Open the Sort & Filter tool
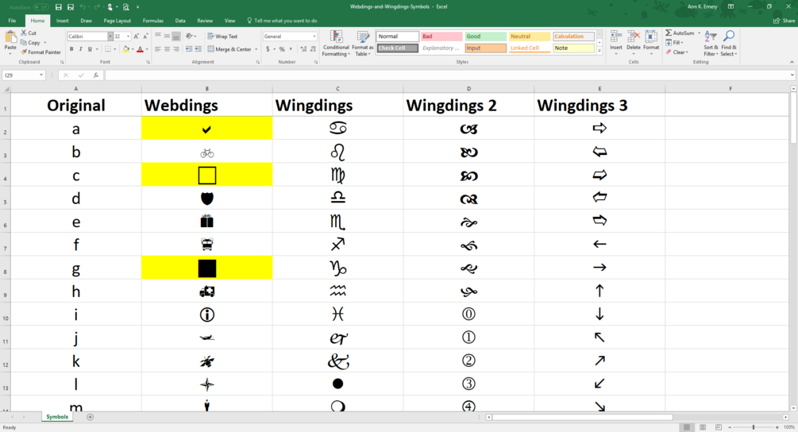The image size is (798, 432). [710, 44]
